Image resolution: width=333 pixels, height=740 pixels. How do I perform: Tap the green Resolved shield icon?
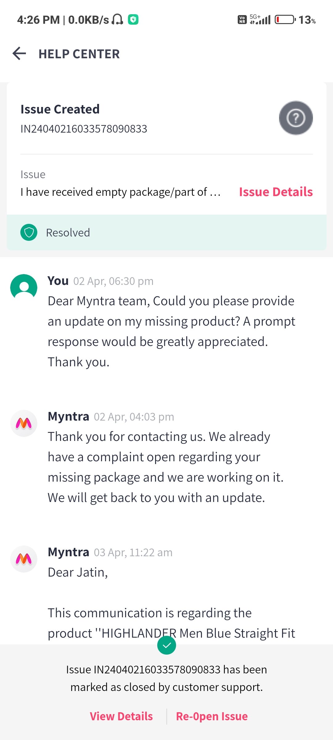[29, 232]
